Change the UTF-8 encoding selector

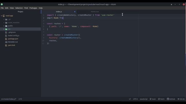pyautogui.click(x=135, y=99)
